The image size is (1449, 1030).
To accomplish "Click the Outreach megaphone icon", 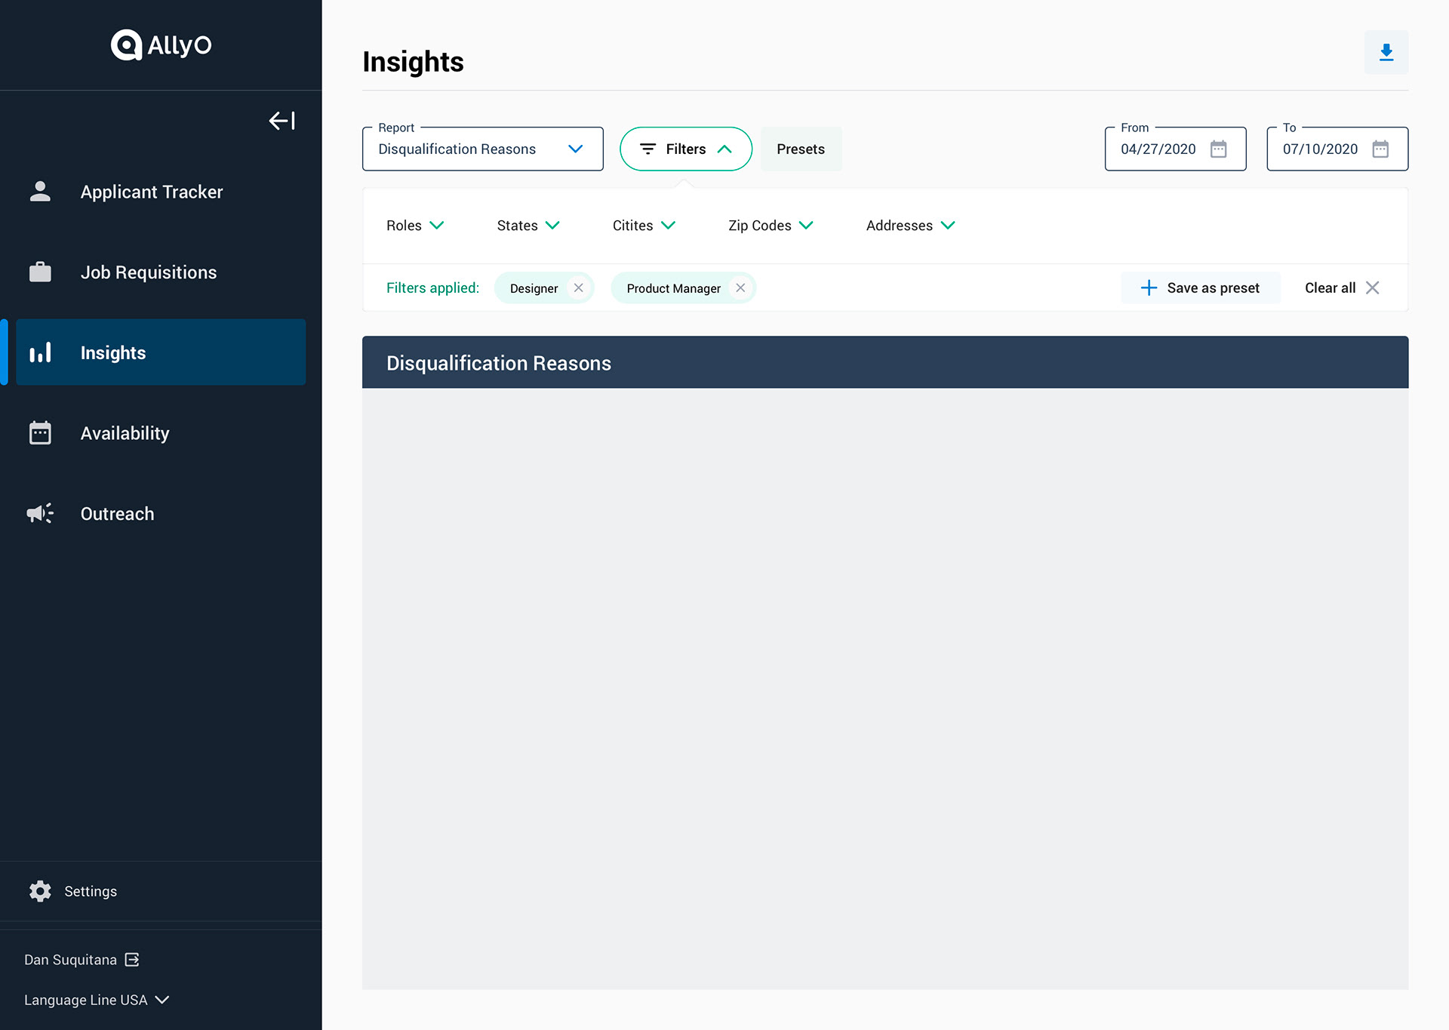I will [x=40, y=514].
